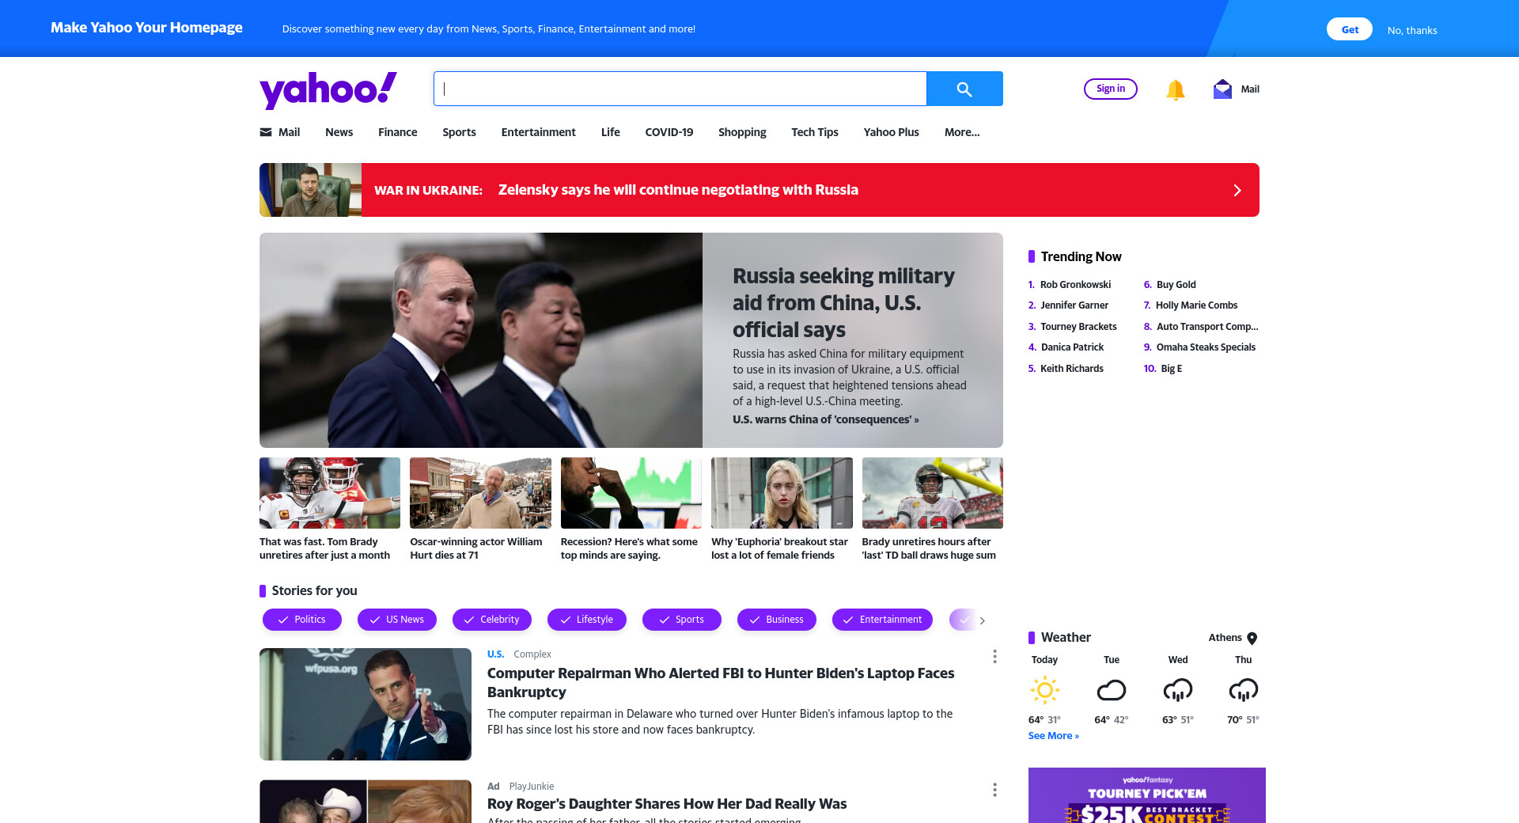The height and width of the screenshot is (823, 1519).
Task: Open the notifications bell icon
Action: pos(1176,89)
